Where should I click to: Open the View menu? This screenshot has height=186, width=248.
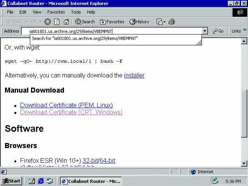coord(37,12)
